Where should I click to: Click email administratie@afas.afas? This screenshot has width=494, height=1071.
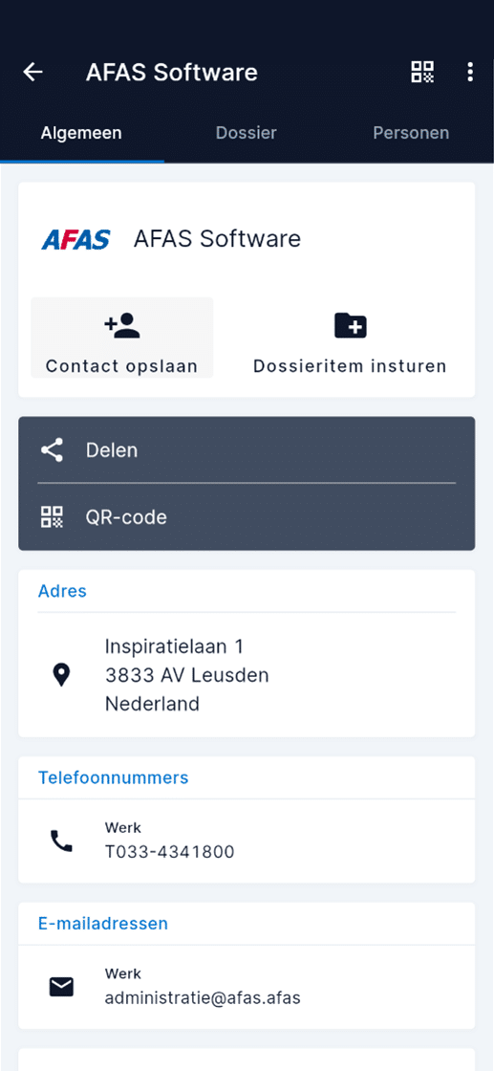click(x=247, y=987)
